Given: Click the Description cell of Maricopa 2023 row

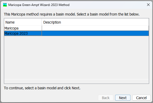Looking at the screenshot, I should pyautogui.click(x=95, y=33).
